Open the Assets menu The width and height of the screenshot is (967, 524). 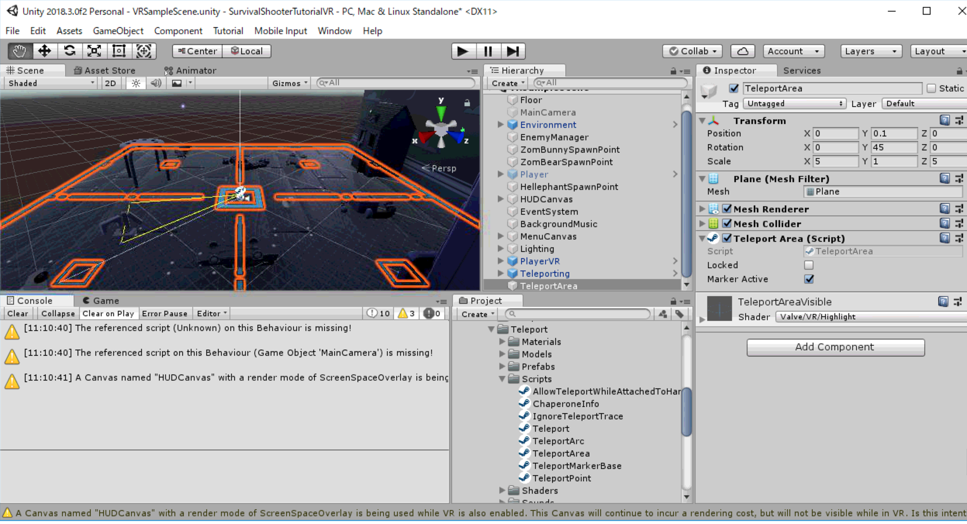click(68, 30)
